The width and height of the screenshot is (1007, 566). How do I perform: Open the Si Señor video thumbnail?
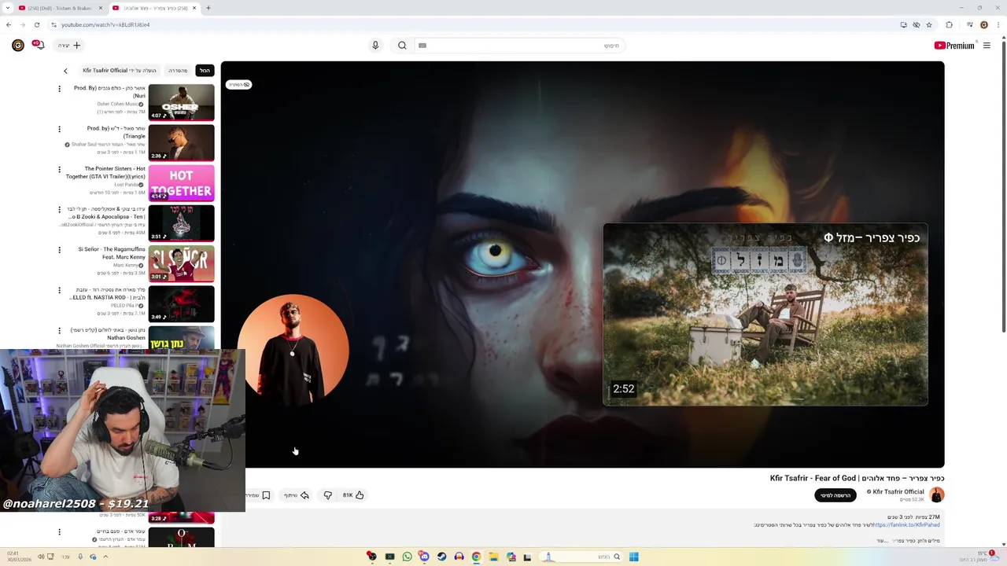(182, 263)
